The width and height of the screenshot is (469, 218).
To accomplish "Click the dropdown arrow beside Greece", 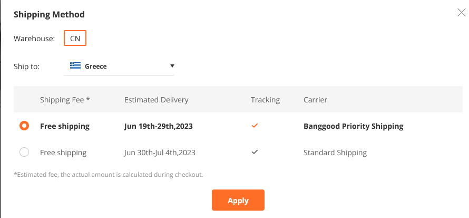I will coord(172,66).
